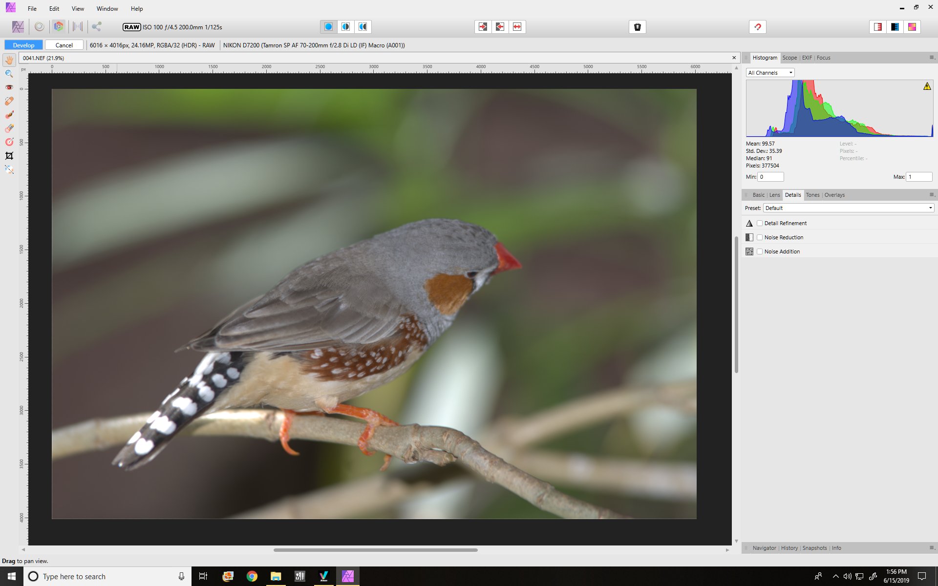
Task: Click the Cancel button
Action: (64, 45)
